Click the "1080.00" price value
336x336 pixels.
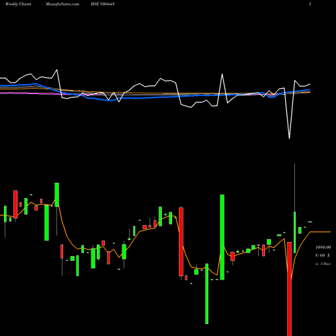(323, 247)
